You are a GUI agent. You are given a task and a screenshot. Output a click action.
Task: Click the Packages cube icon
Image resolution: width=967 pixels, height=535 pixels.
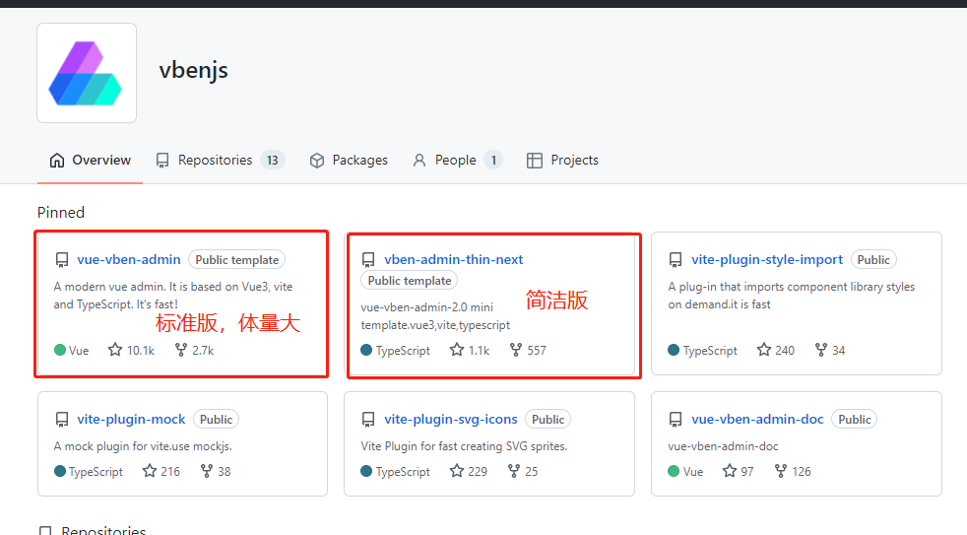click(x=317, y=161)
